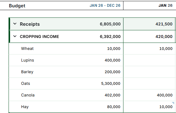Screen dimensions: 176x113
Task: Edit Canola January cell 400,000
Action: 149,95
